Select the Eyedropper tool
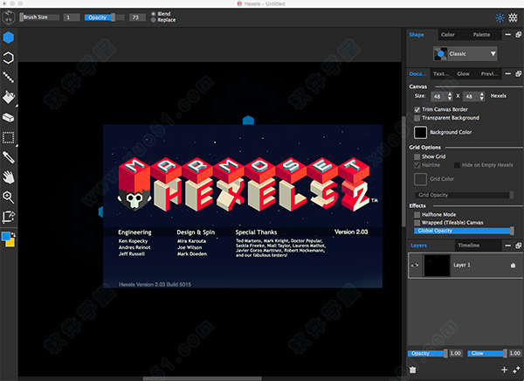524x381 pixels. 9,157
